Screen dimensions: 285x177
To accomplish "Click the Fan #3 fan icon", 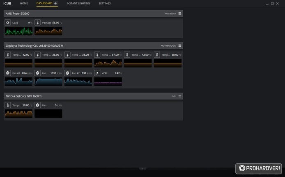I will (x=8, y=73).
